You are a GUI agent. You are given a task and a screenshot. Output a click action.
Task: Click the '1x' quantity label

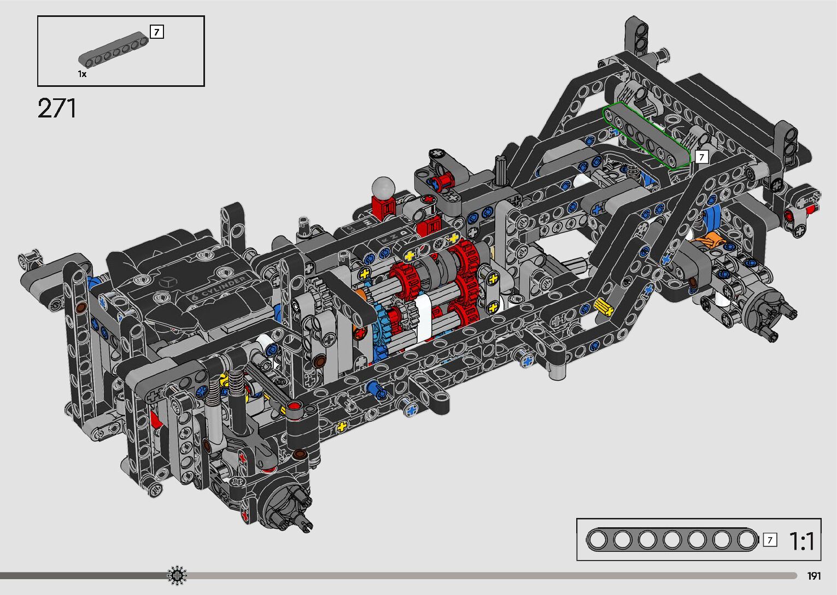coord(82,74)
